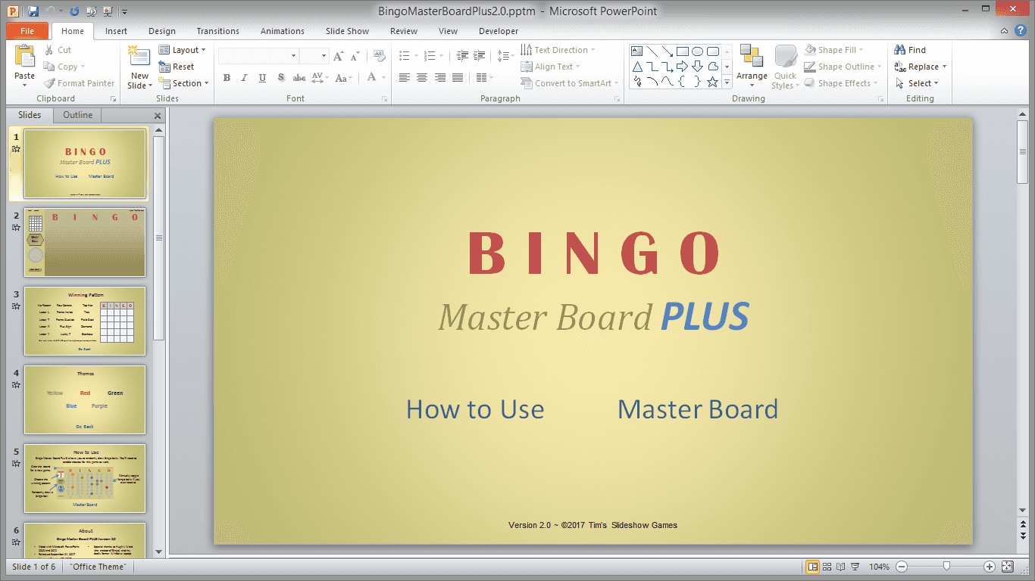Select slide 3 Winning Pattern thumbnail

click(x=85, y=321)
